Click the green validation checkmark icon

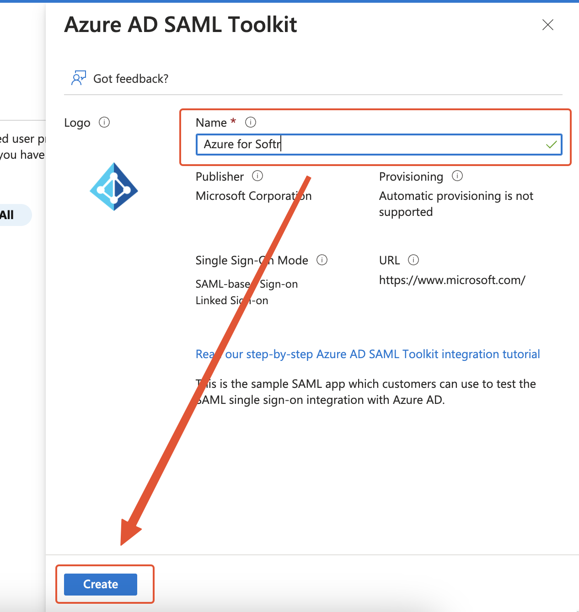click(551, 145)
